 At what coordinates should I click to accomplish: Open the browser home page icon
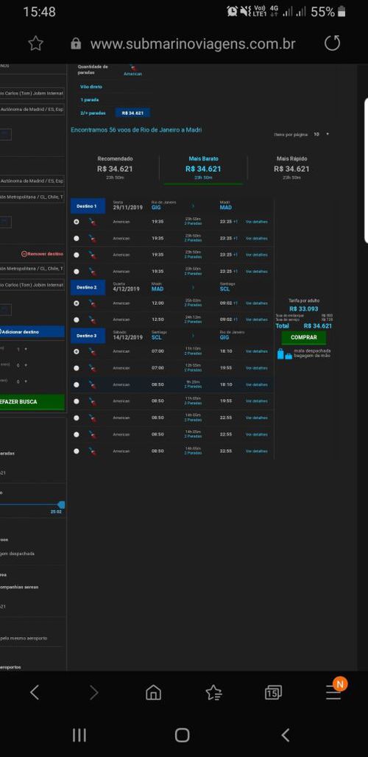click(x=153, y=693)
